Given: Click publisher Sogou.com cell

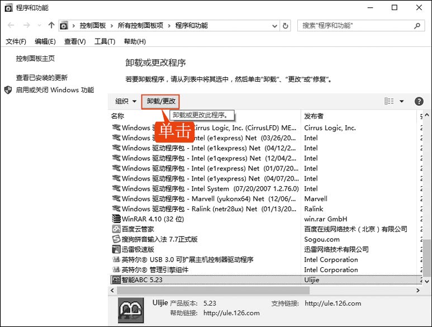Looking at the screenshot, I should tap(322, 239).
